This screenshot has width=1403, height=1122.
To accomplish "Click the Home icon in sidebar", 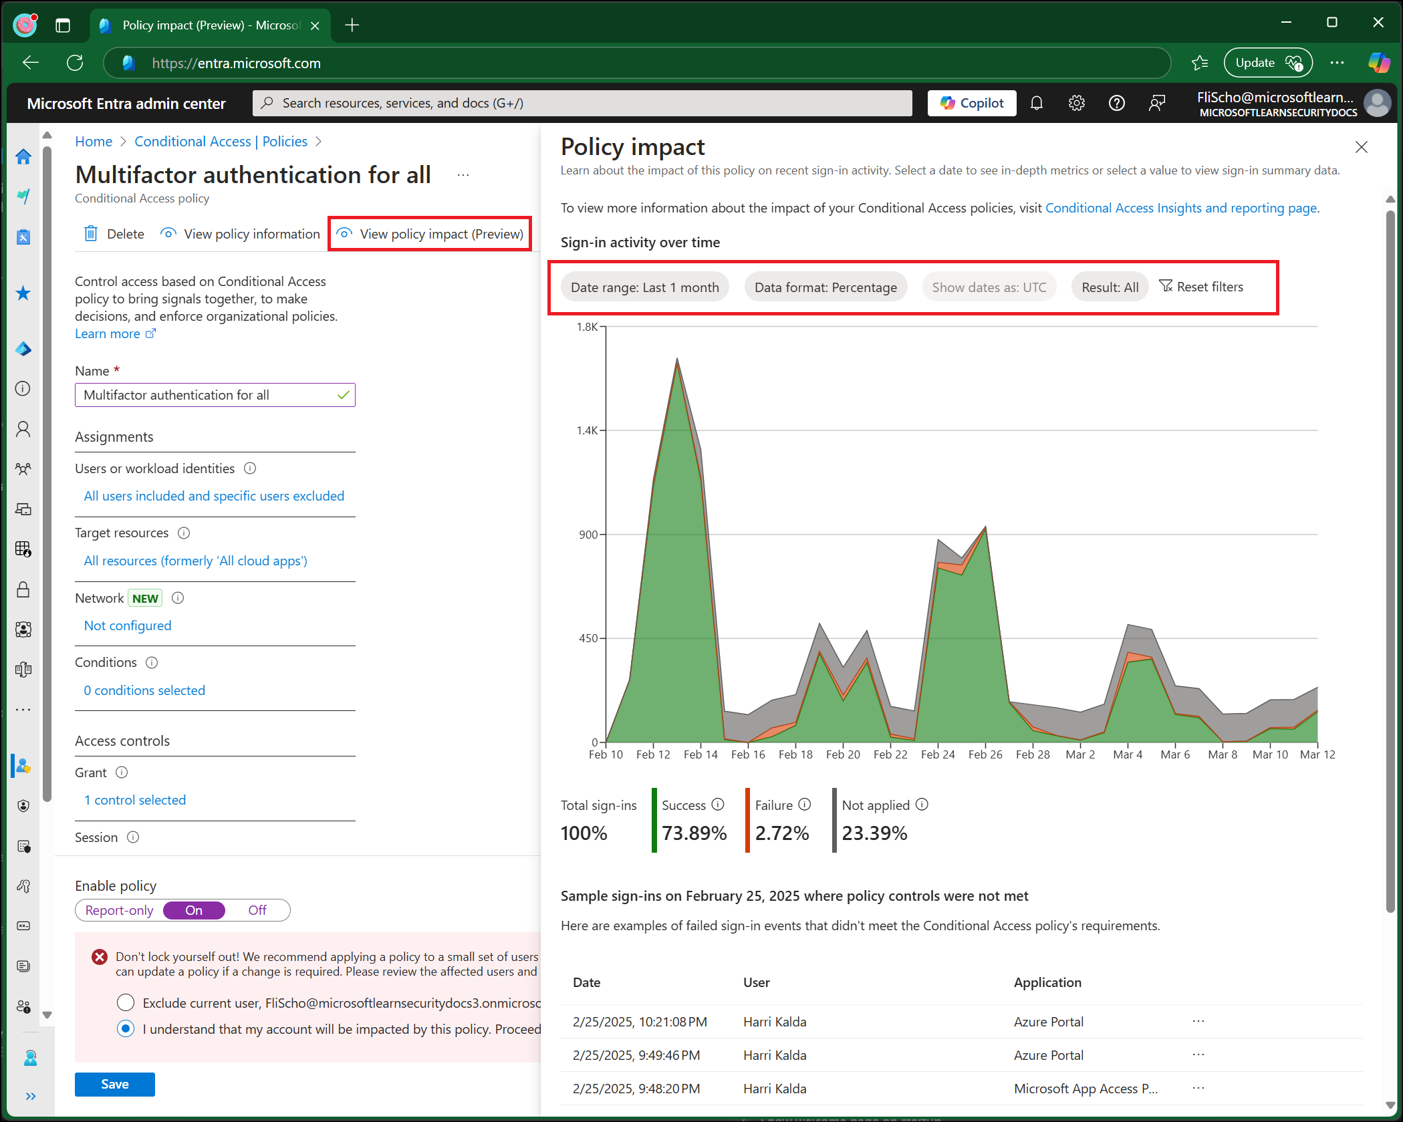I will [23, 156].
